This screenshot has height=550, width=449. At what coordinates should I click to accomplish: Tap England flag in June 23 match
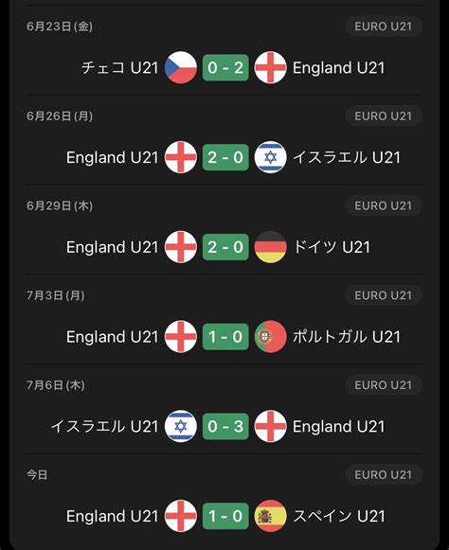[x=270, y=67]
